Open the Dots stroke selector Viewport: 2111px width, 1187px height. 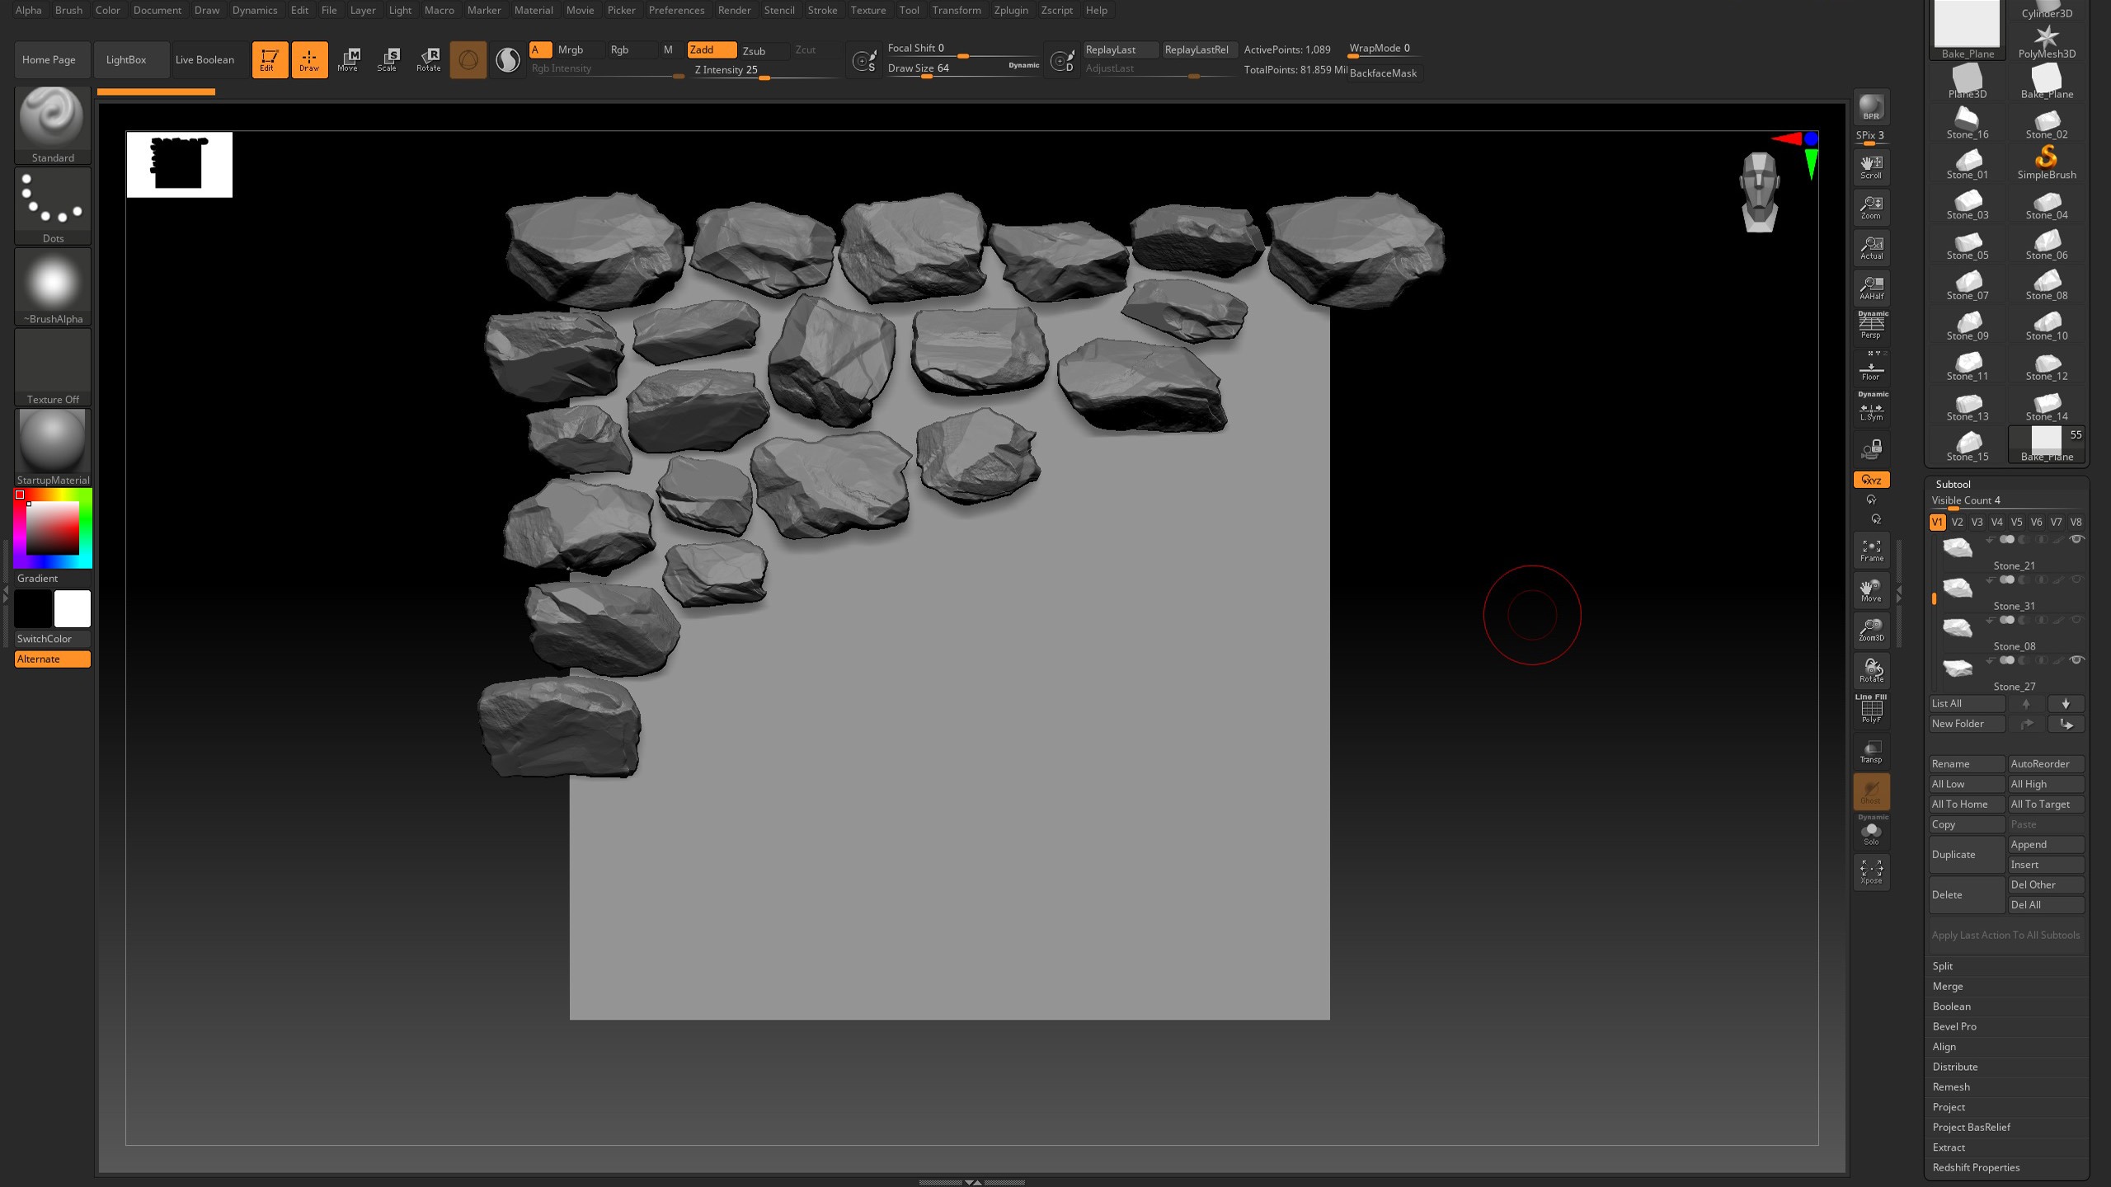tap(53, 205)
